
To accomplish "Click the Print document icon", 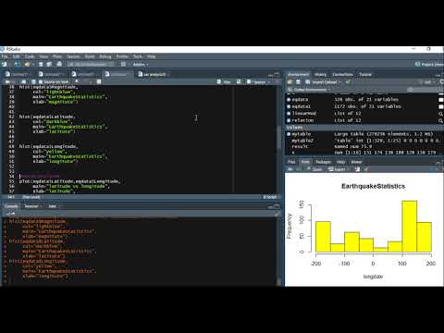I will point(59,64).
